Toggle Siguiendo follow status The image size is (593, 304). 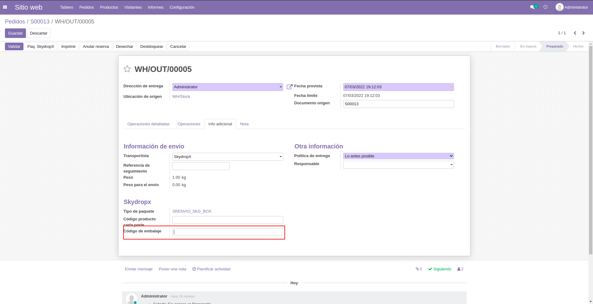point(439,269)
